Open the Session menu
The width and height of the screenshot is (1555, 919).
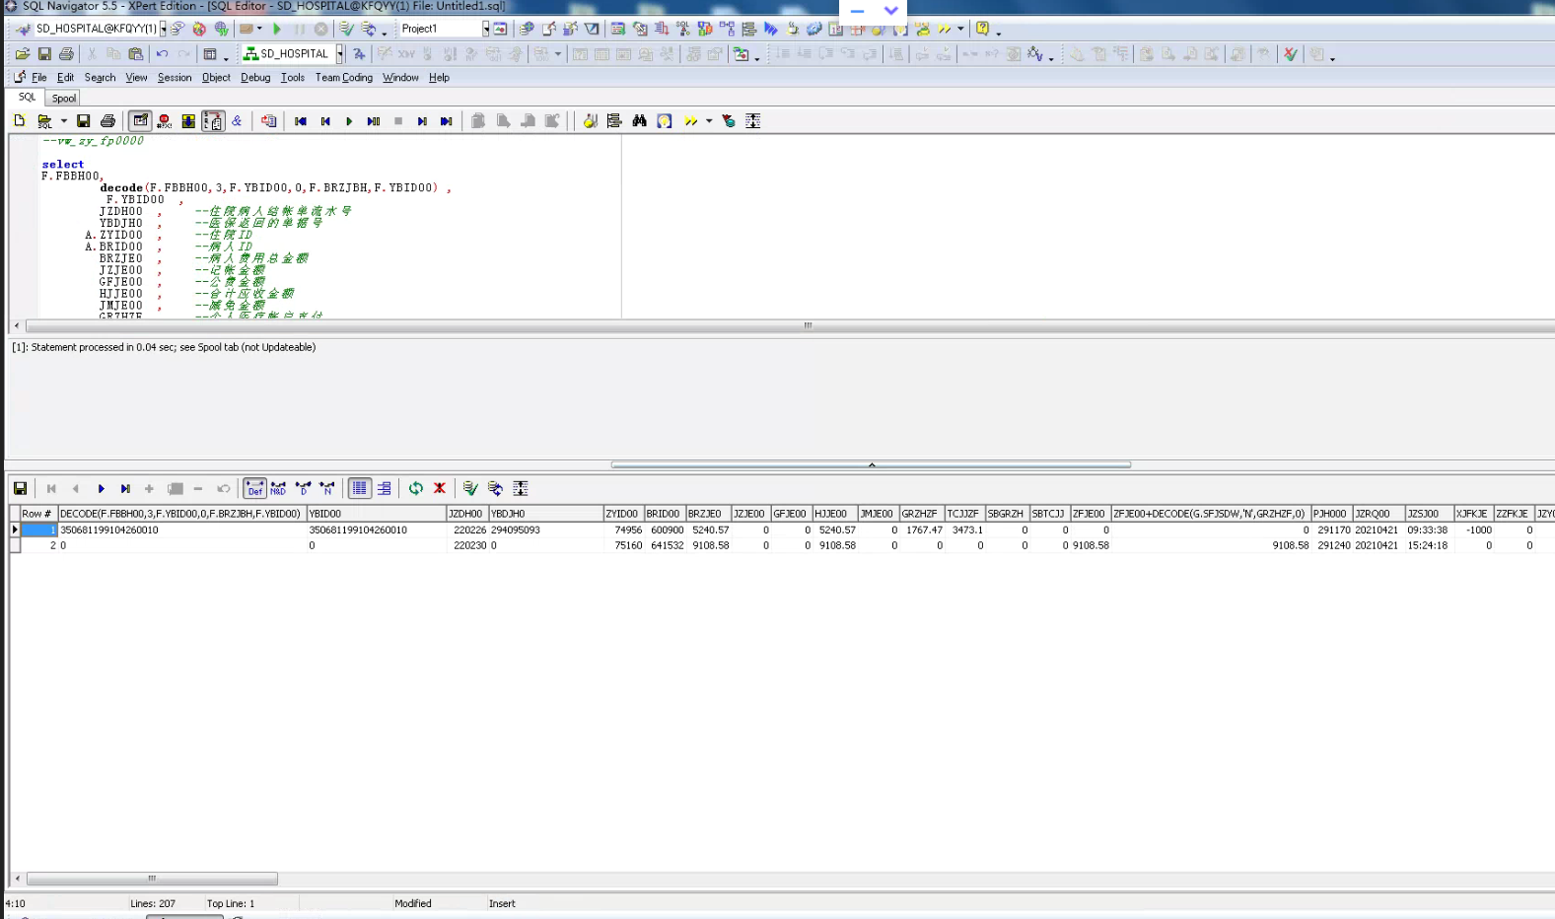click(x=175, y=78)
